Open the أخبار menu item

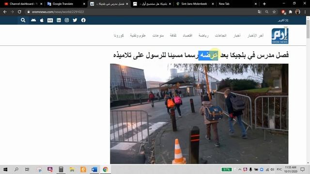[x=237, y=35]
